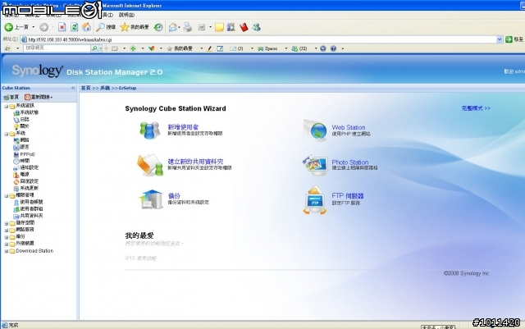
Task: Collapse the 系統 tree folder
Action: (x=7, y=134)
